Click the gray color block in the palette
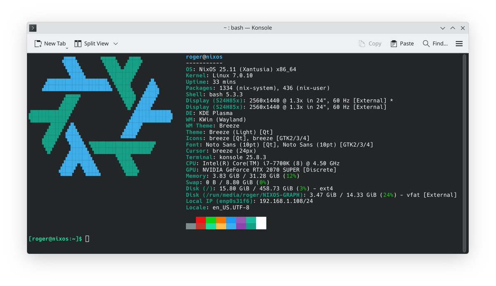 (x=191, y=226)
